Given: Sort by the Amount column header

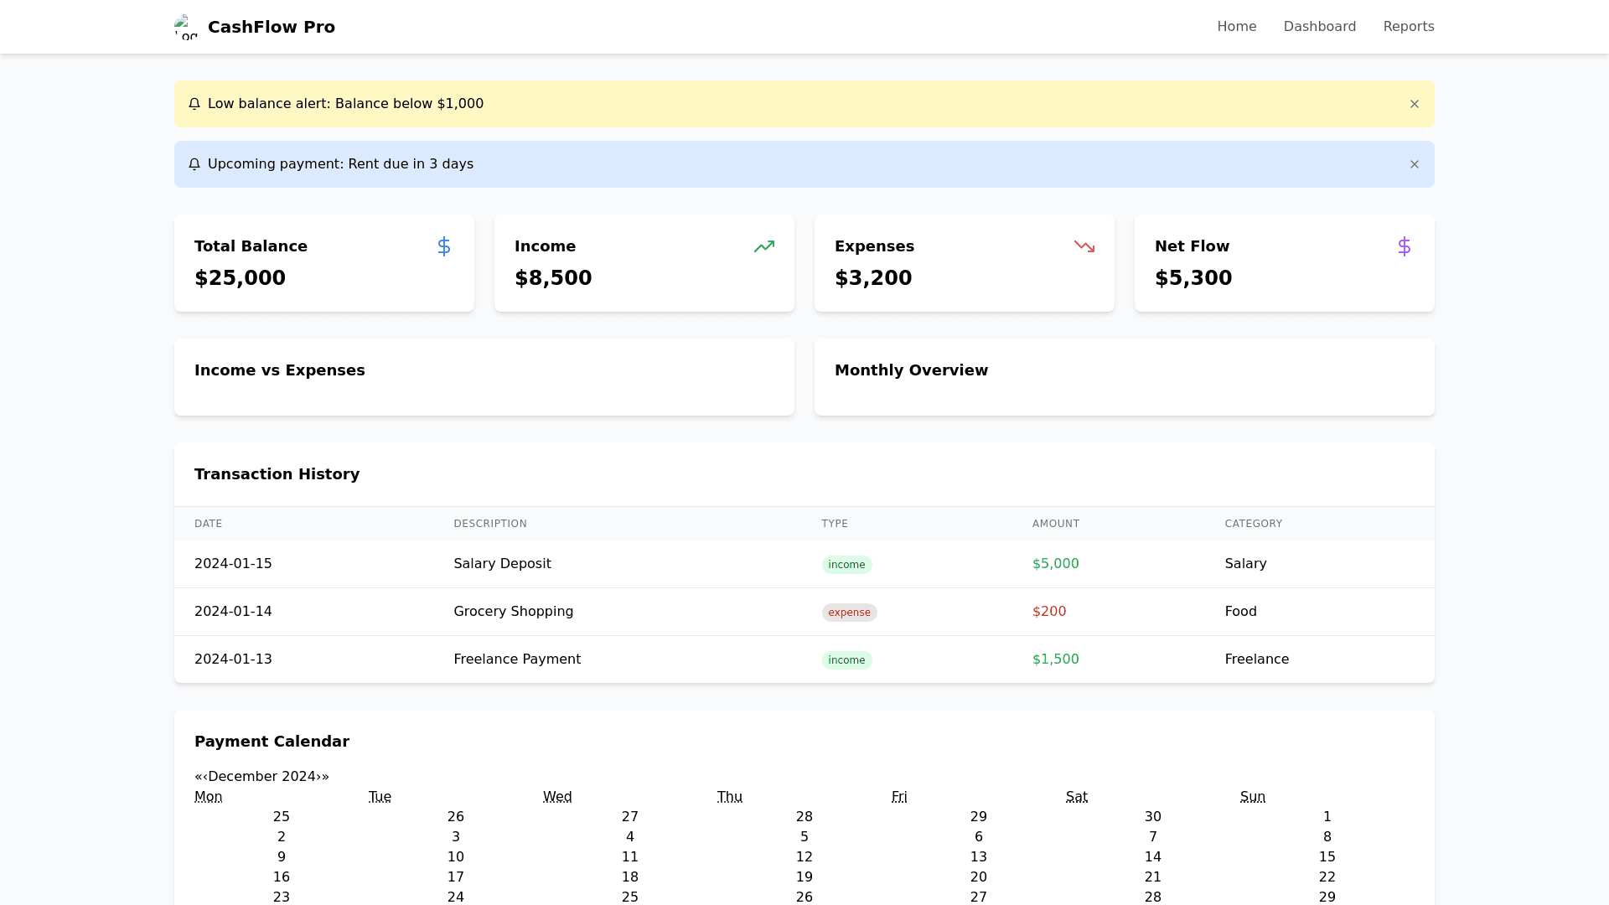Looking at the screenshot, I should (x=1055, y=524).
